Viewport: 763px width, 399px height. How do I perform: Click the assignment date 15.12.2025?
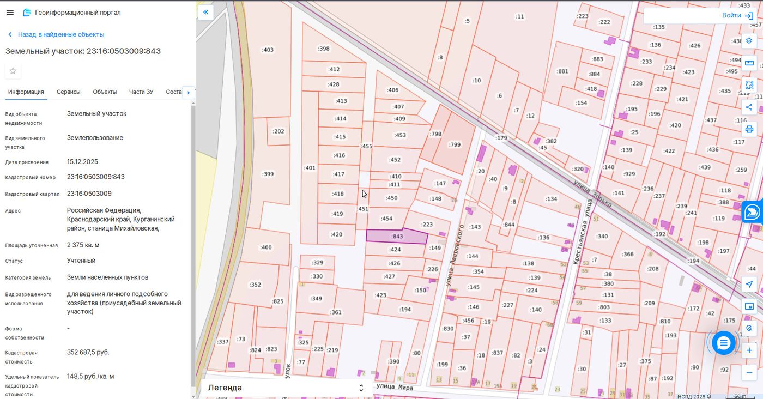point(82,162)
